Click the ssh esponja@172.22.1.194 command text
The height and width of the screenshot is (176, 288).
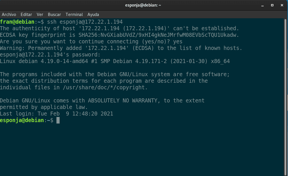[x=85, y=22]
